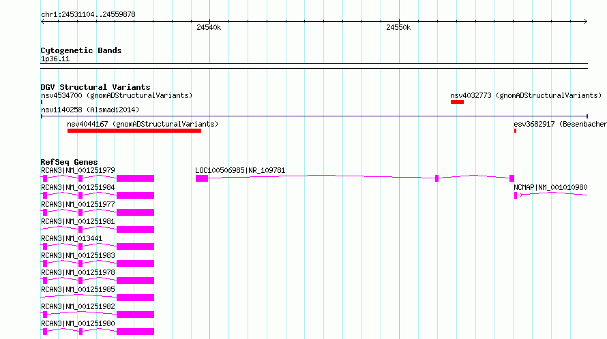Open the Cytogenetic Bands track title
Image resolution: width=607 pixels, height=339 pixels.
tap(81, 50)
